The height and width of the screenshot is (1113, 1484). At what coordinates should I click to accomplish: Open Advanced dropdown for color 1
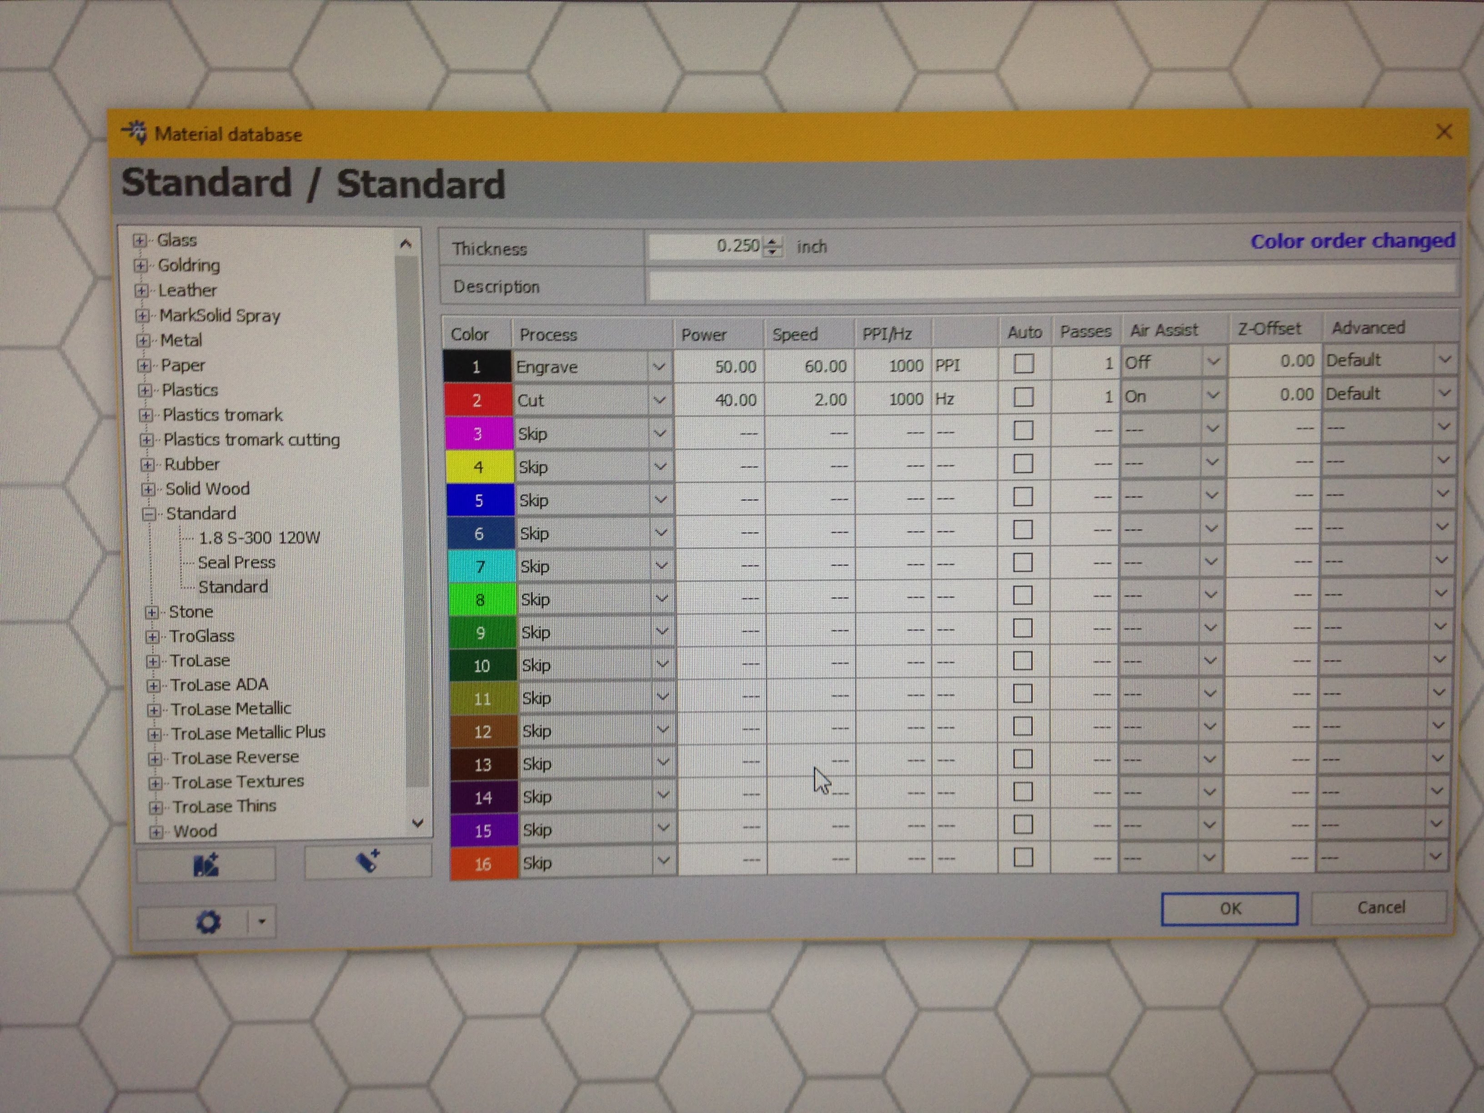pyautogui.click(x=1445, y=360)
